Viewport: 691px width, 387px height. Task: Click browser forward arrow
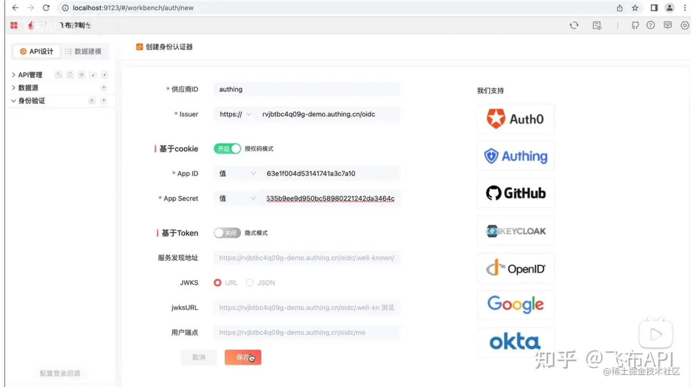31,8
